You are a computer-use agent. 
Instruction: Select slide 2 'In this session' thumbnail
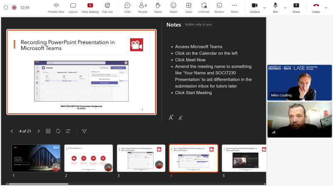tap(89, 158)
